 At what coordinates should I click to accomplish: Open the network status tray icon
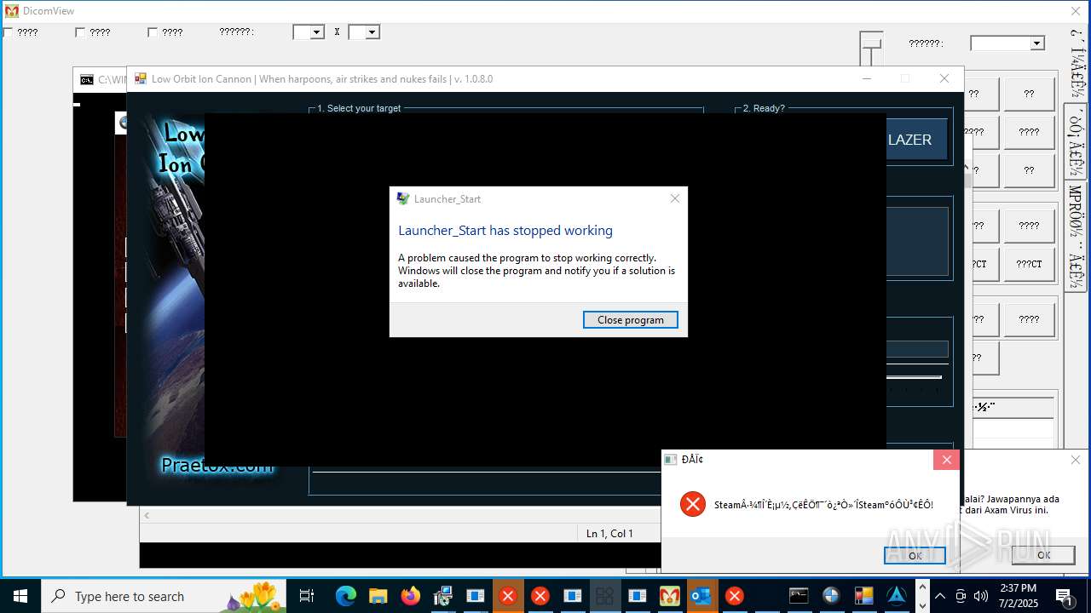click(961, 596)
